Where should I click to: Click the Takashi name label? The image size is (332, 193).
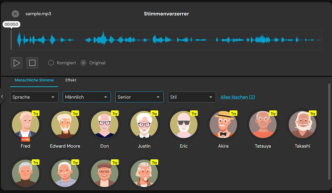[302, 146]
